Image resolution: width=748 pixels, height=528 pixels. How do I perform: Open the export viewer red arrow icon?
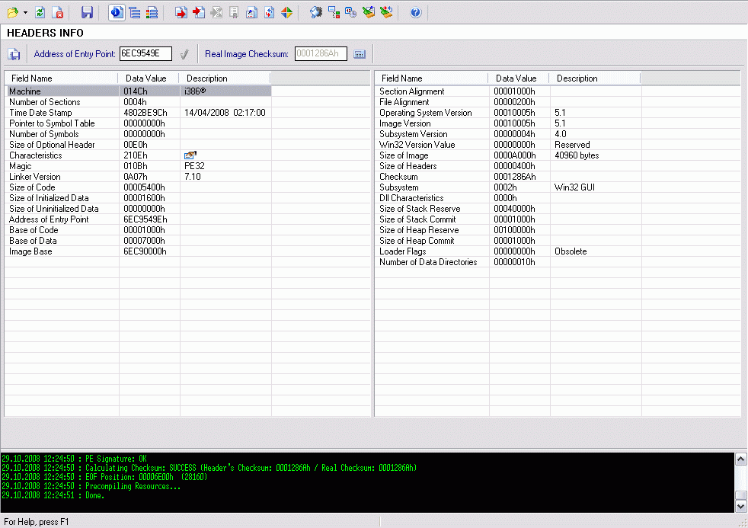pyautogui.click(x=181, y=13)
